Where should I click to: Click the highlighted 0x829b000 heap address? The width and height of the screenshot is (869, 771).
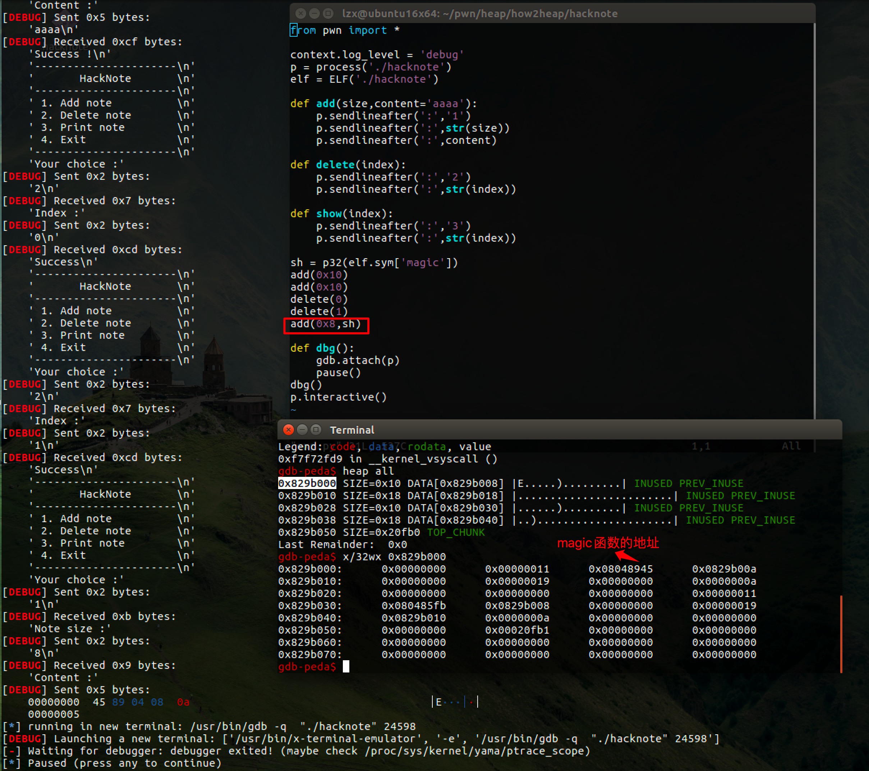pyautogui.click(x=307, y=483)
